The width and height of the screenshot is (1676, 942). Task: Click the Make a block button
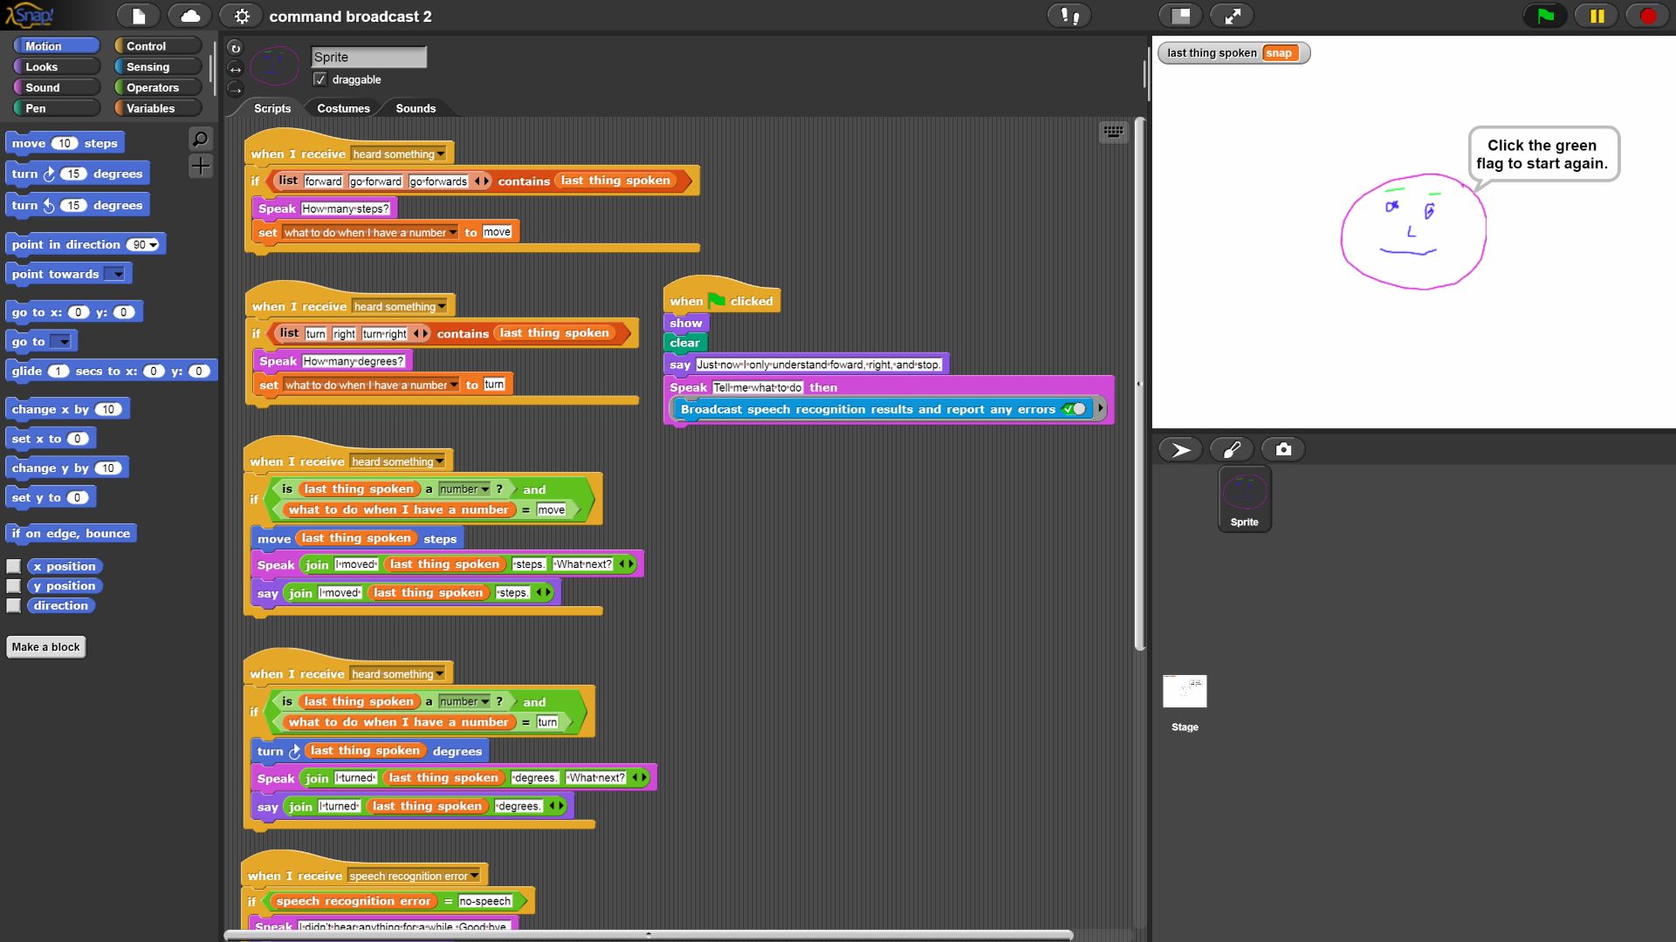click(45, 646)
